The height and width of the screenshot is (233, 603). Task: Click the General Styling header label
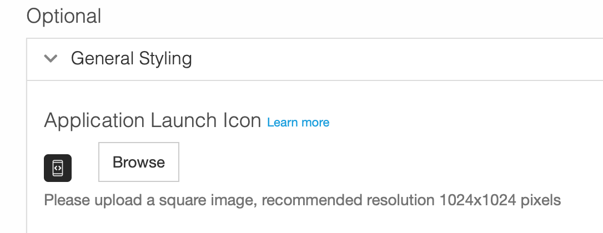click(x=131, y=59)
